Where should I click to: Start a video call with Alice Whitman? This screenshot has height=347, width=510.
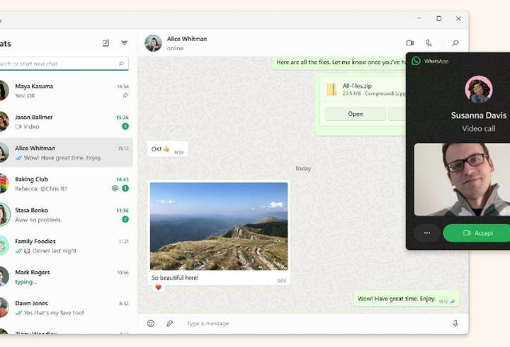tap(410, 43)
